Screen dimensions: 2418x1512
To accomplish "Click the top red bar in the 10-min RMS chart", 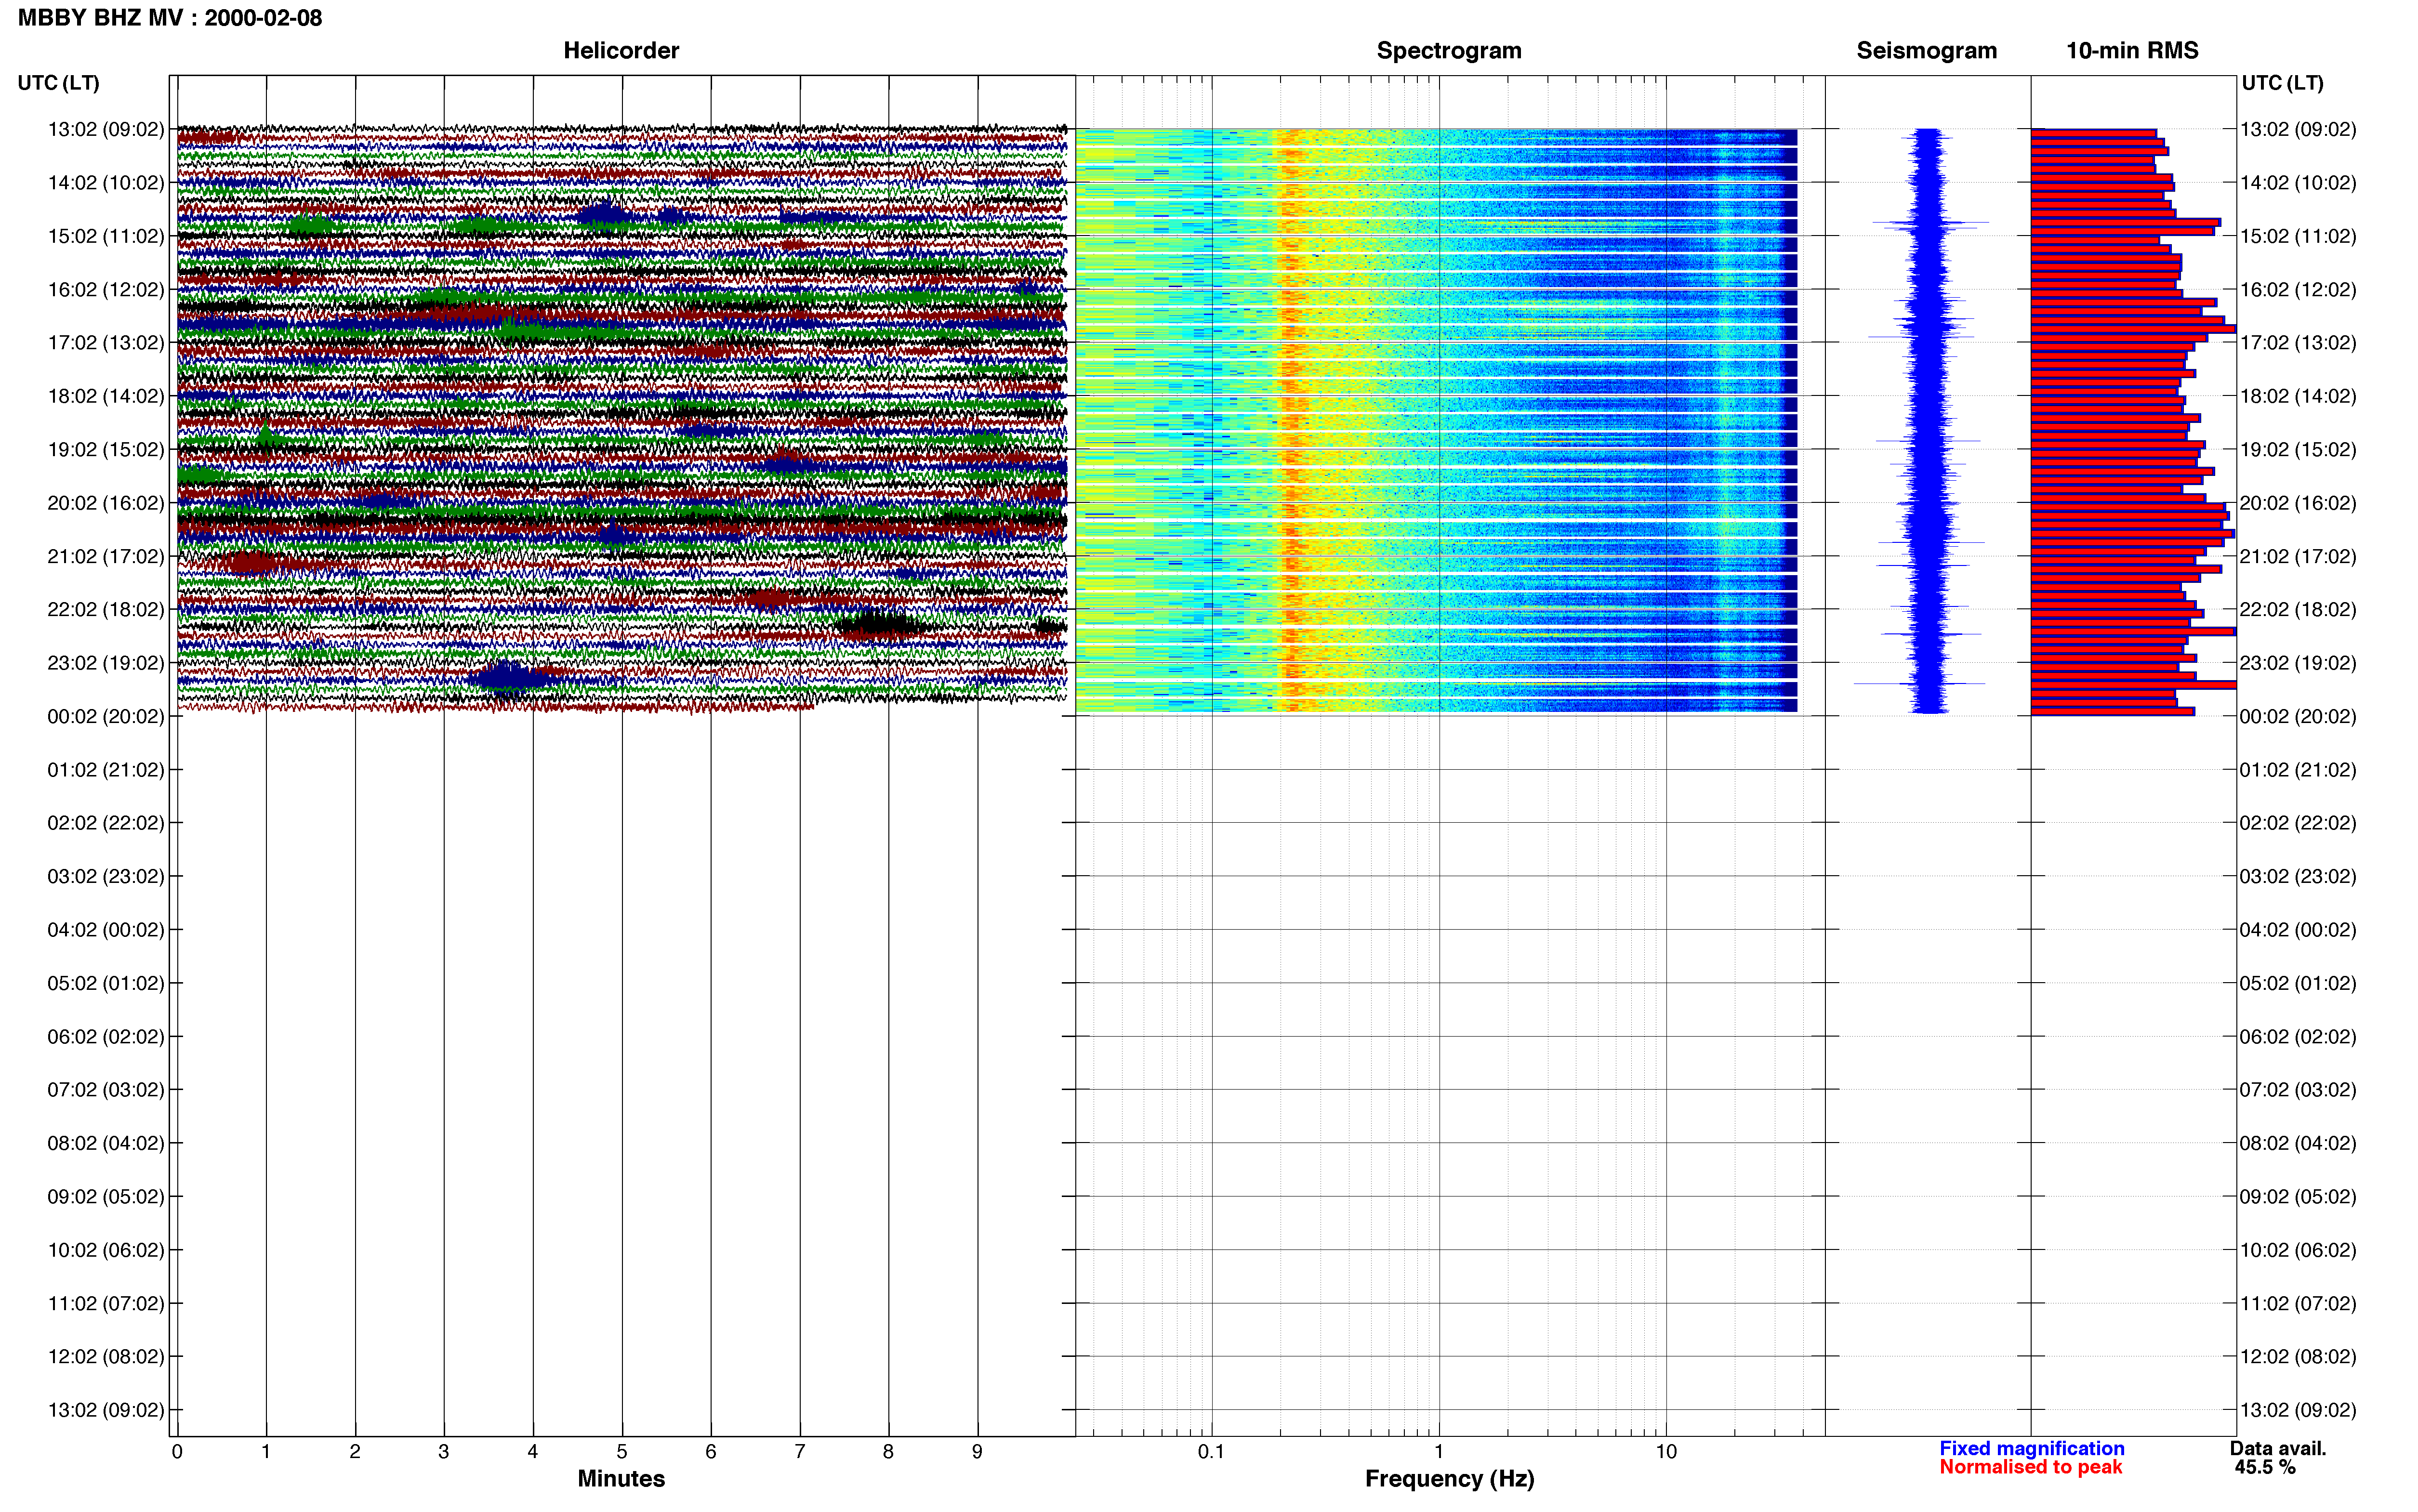I will [2093, 132].
